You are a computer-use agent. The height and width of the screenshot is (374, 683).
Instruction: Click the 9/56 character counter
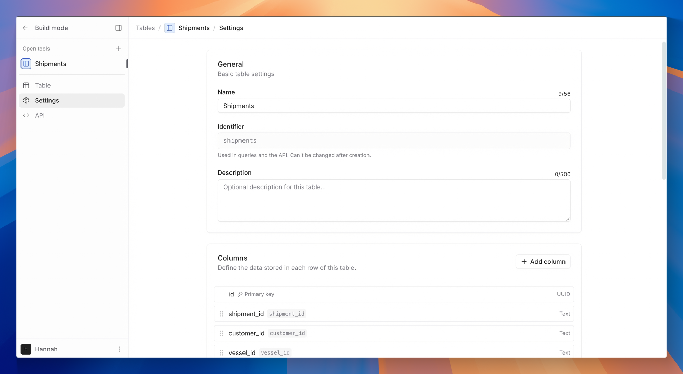click(x=564, y=94)
